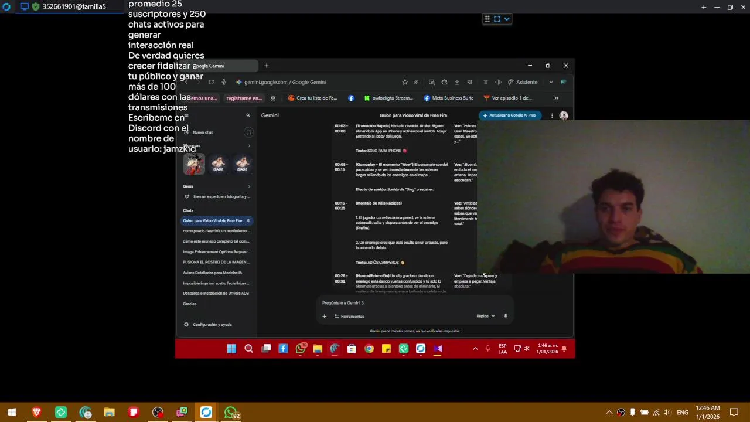This screenshot has width=750, height=422.
Task: Open the Facebook bookmark icon
Action: (x=351, y=98)
